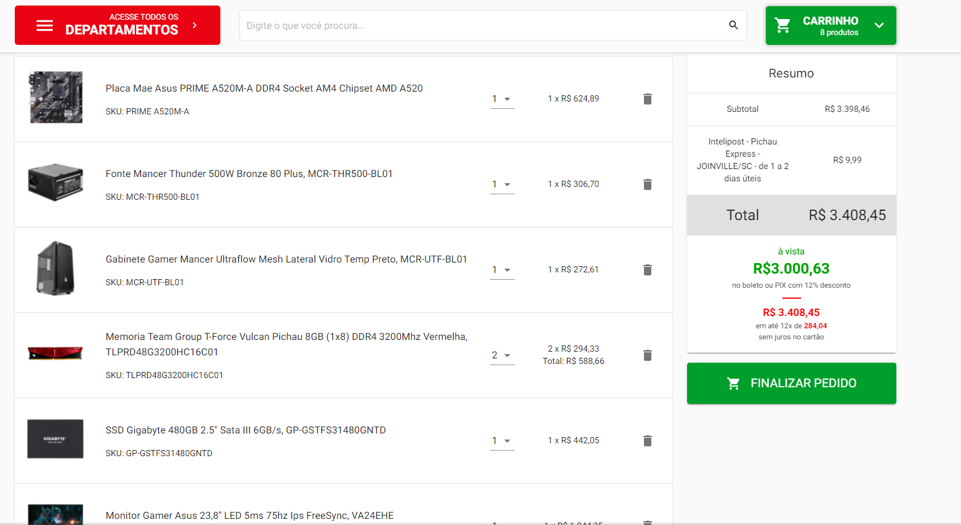Screen dimensions: 961x525
Task: Open Placa Mae Asus PRIME A520M-A title
Action: (x=264, y=89)
